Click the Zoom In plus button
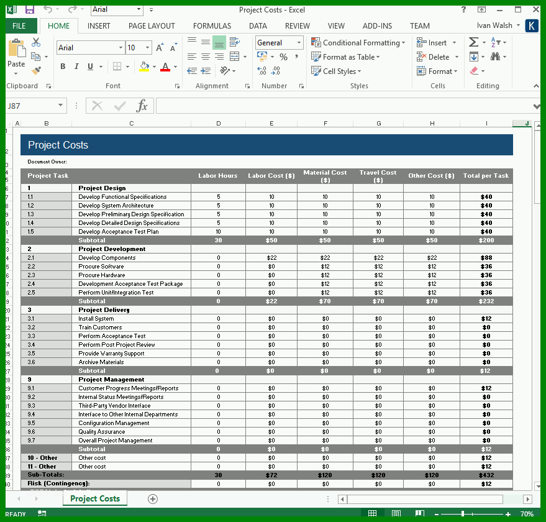Image resolution: width=546 pixels, height=522 pixels. (x=508, y=514)
